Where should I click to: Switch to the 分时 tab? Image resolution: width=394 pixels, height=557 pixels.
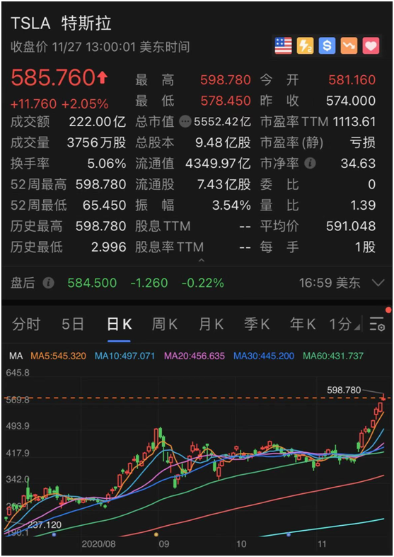pyautogui.click(x=26, y=324)
